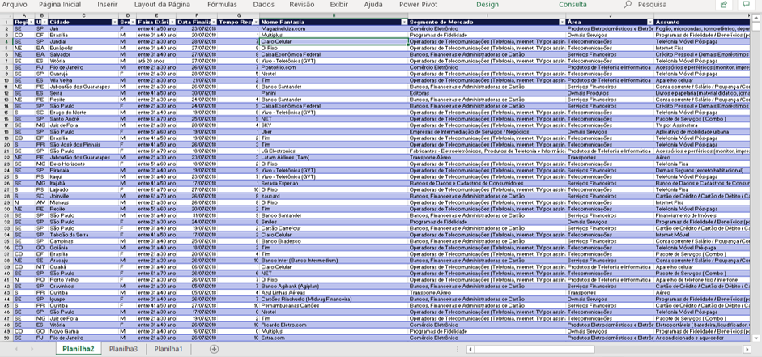Image resolution: width=762 pixels, height=357 pixels.
Task: Select the Assunto column header cell
Action: pos(702,23)
